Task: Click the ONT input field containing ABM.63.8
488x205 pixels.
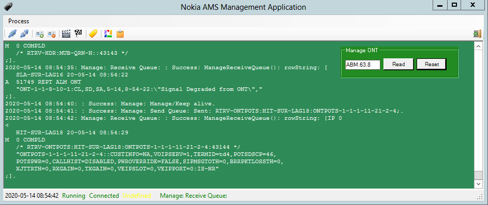Action: (363, 65)
